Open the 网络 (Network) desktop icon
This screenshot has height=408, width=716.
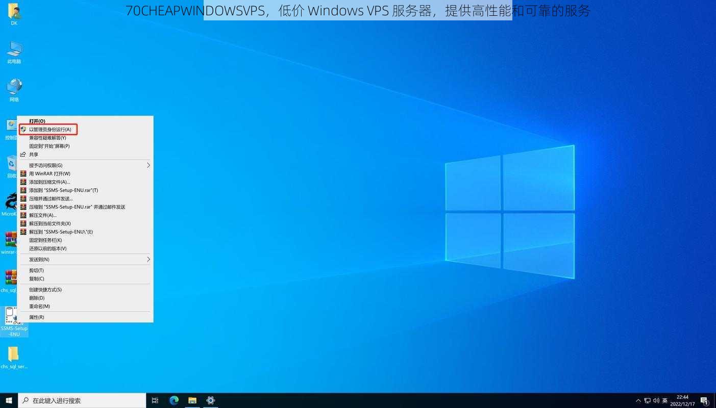coord(14,90)
